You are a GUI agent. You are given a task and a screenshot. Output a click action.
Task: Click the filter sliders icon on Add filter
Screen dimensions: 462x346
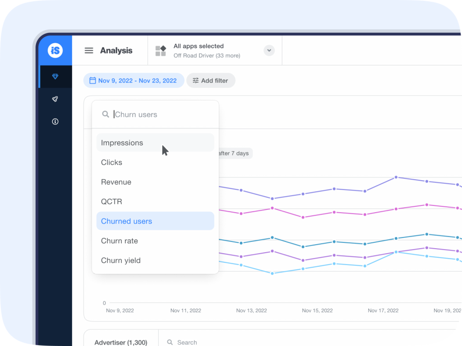point(195,80)
